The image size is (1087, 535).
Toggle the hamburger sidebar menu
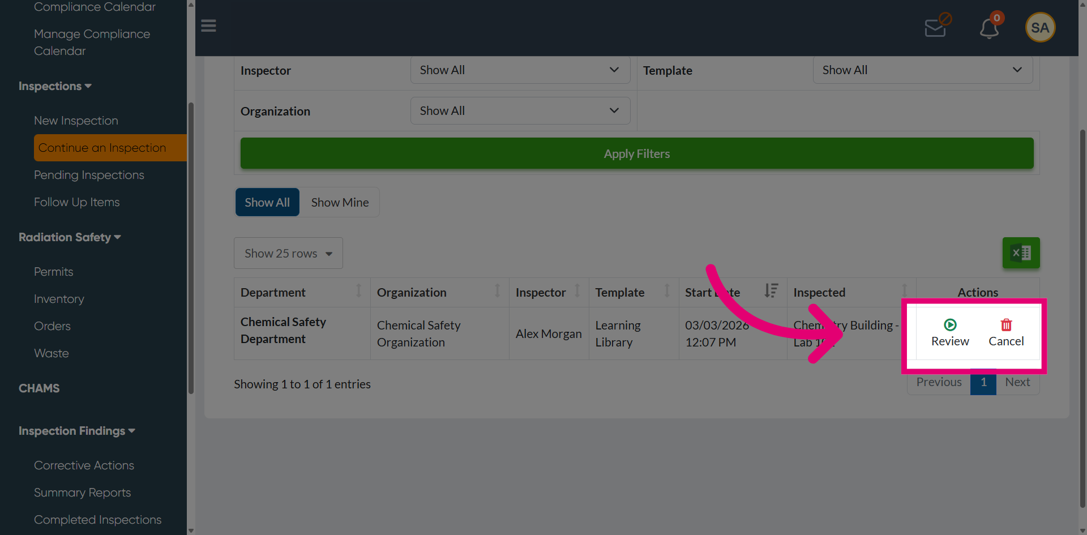[x=208, y=26]
